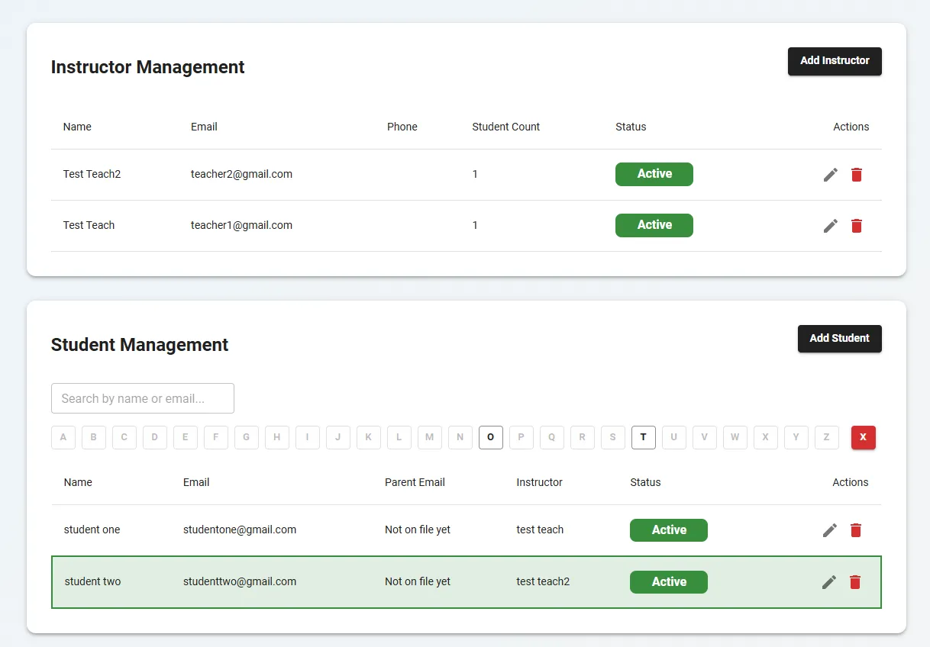Delete student one trash icon

[856, 530]
